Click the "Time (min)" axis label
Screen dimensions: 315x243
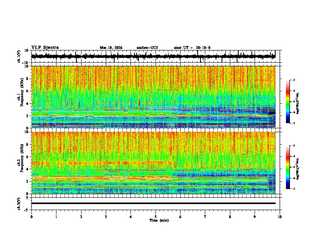click(159, 220)
